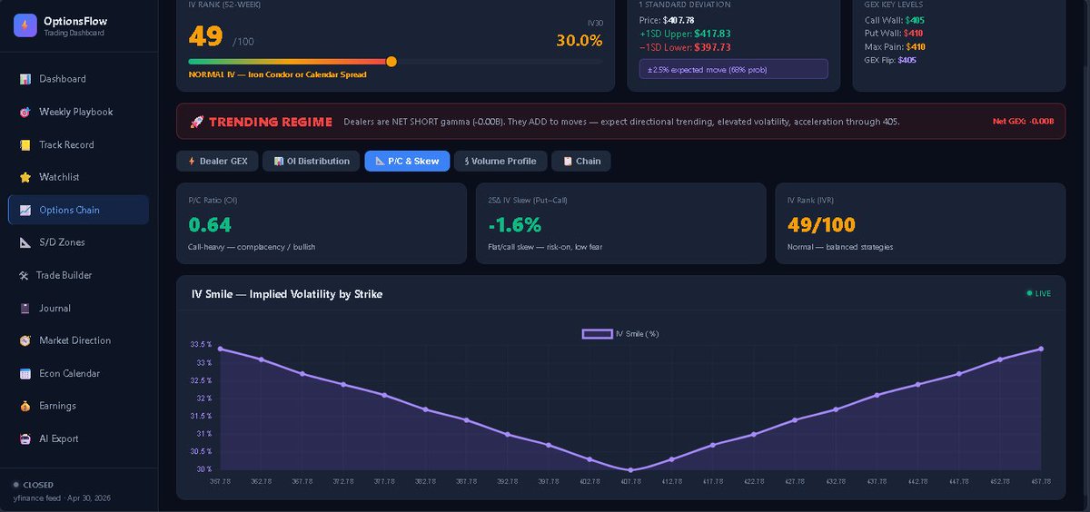The height and width of the screenshot is (512, 1090).
Task: Click the OptionsFlow lightning logo icon
Action: (x=25, y=25)
